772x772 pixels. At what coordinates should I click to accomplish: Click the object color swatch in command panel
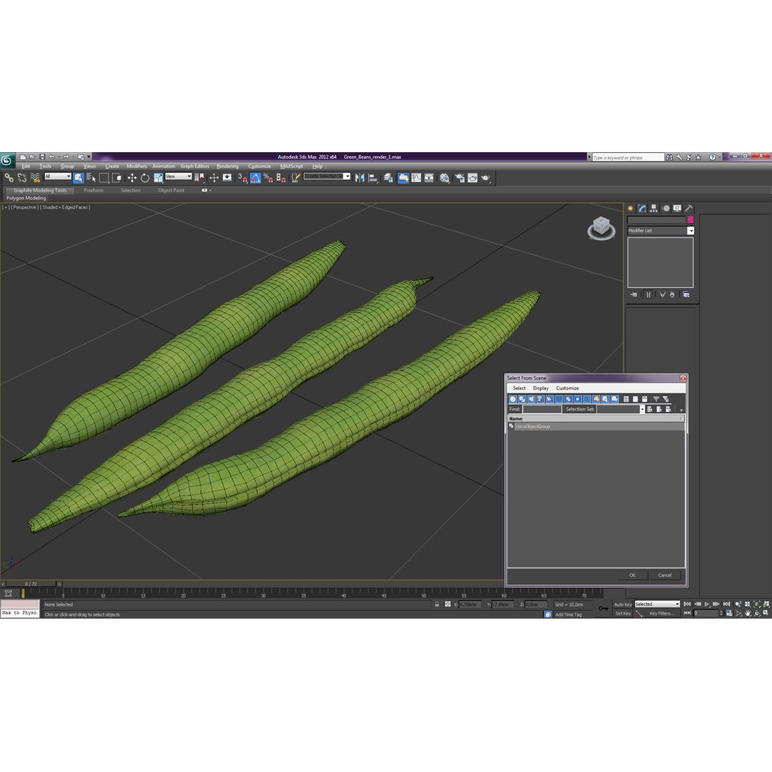691,219
